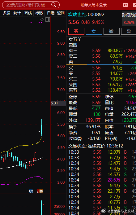Select the 买五 price 5.52
The width and height of the screenshot is (136, 215).
pyautogui.click(x=96, y=90)
